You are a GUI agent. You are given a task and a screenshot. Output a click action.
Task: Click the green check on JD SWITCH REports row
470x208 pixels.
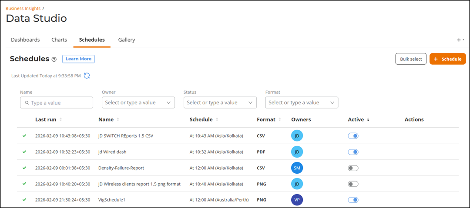(24, 135)
